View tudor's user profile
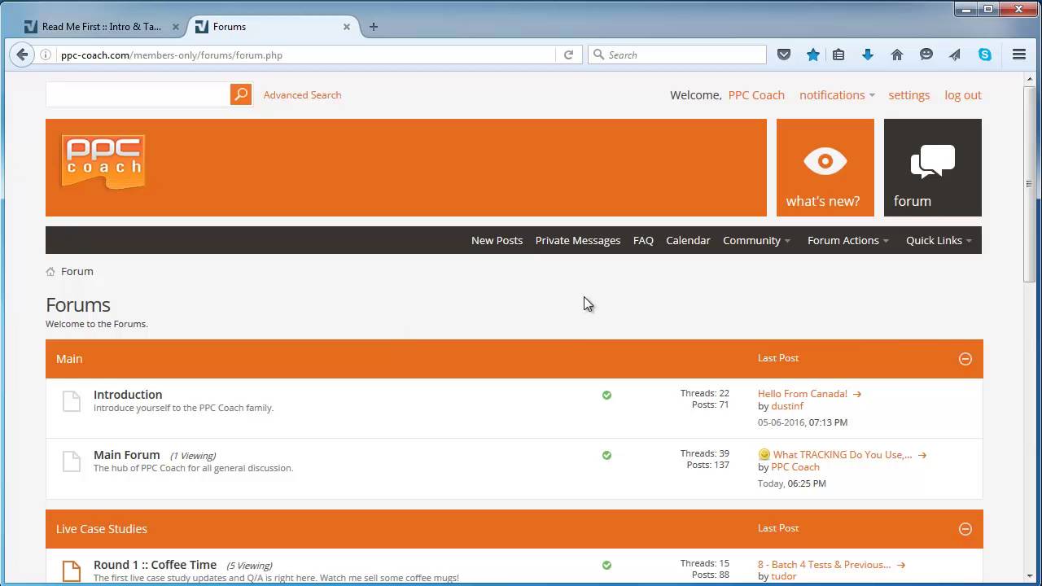 (x=783, y=577)
